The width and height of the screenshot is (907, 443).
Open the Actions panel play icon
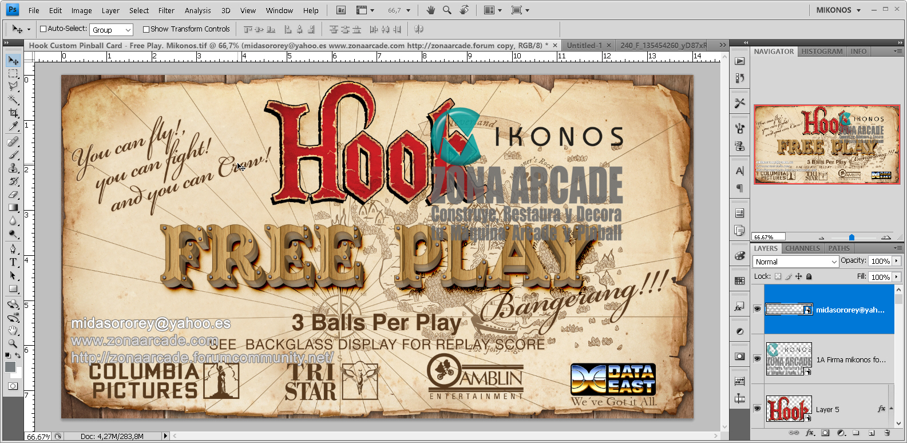coord(740,61)
